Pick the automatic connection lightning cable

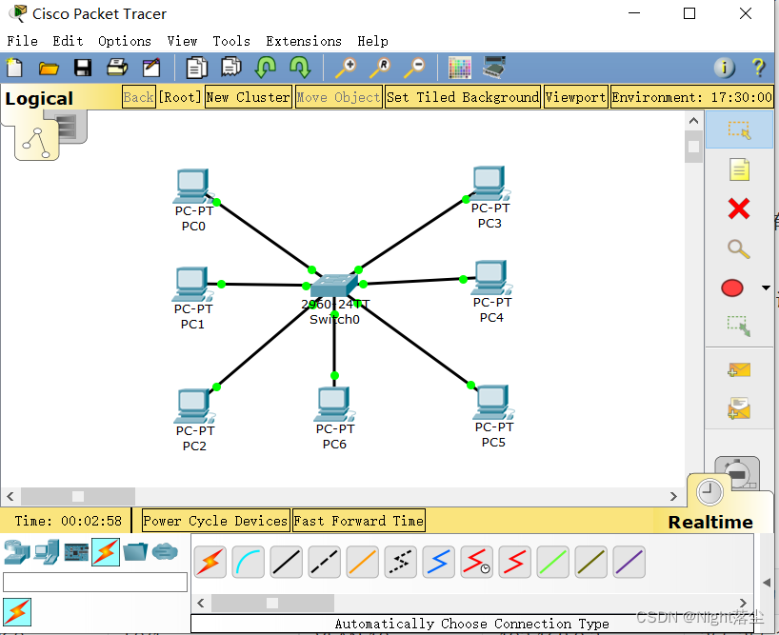(210, 562)
